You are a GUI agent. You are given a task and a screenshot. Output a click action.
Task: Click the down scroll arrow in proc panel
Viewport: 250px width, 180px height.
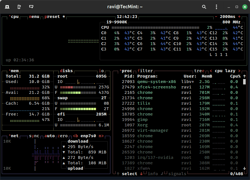point(244,168)
